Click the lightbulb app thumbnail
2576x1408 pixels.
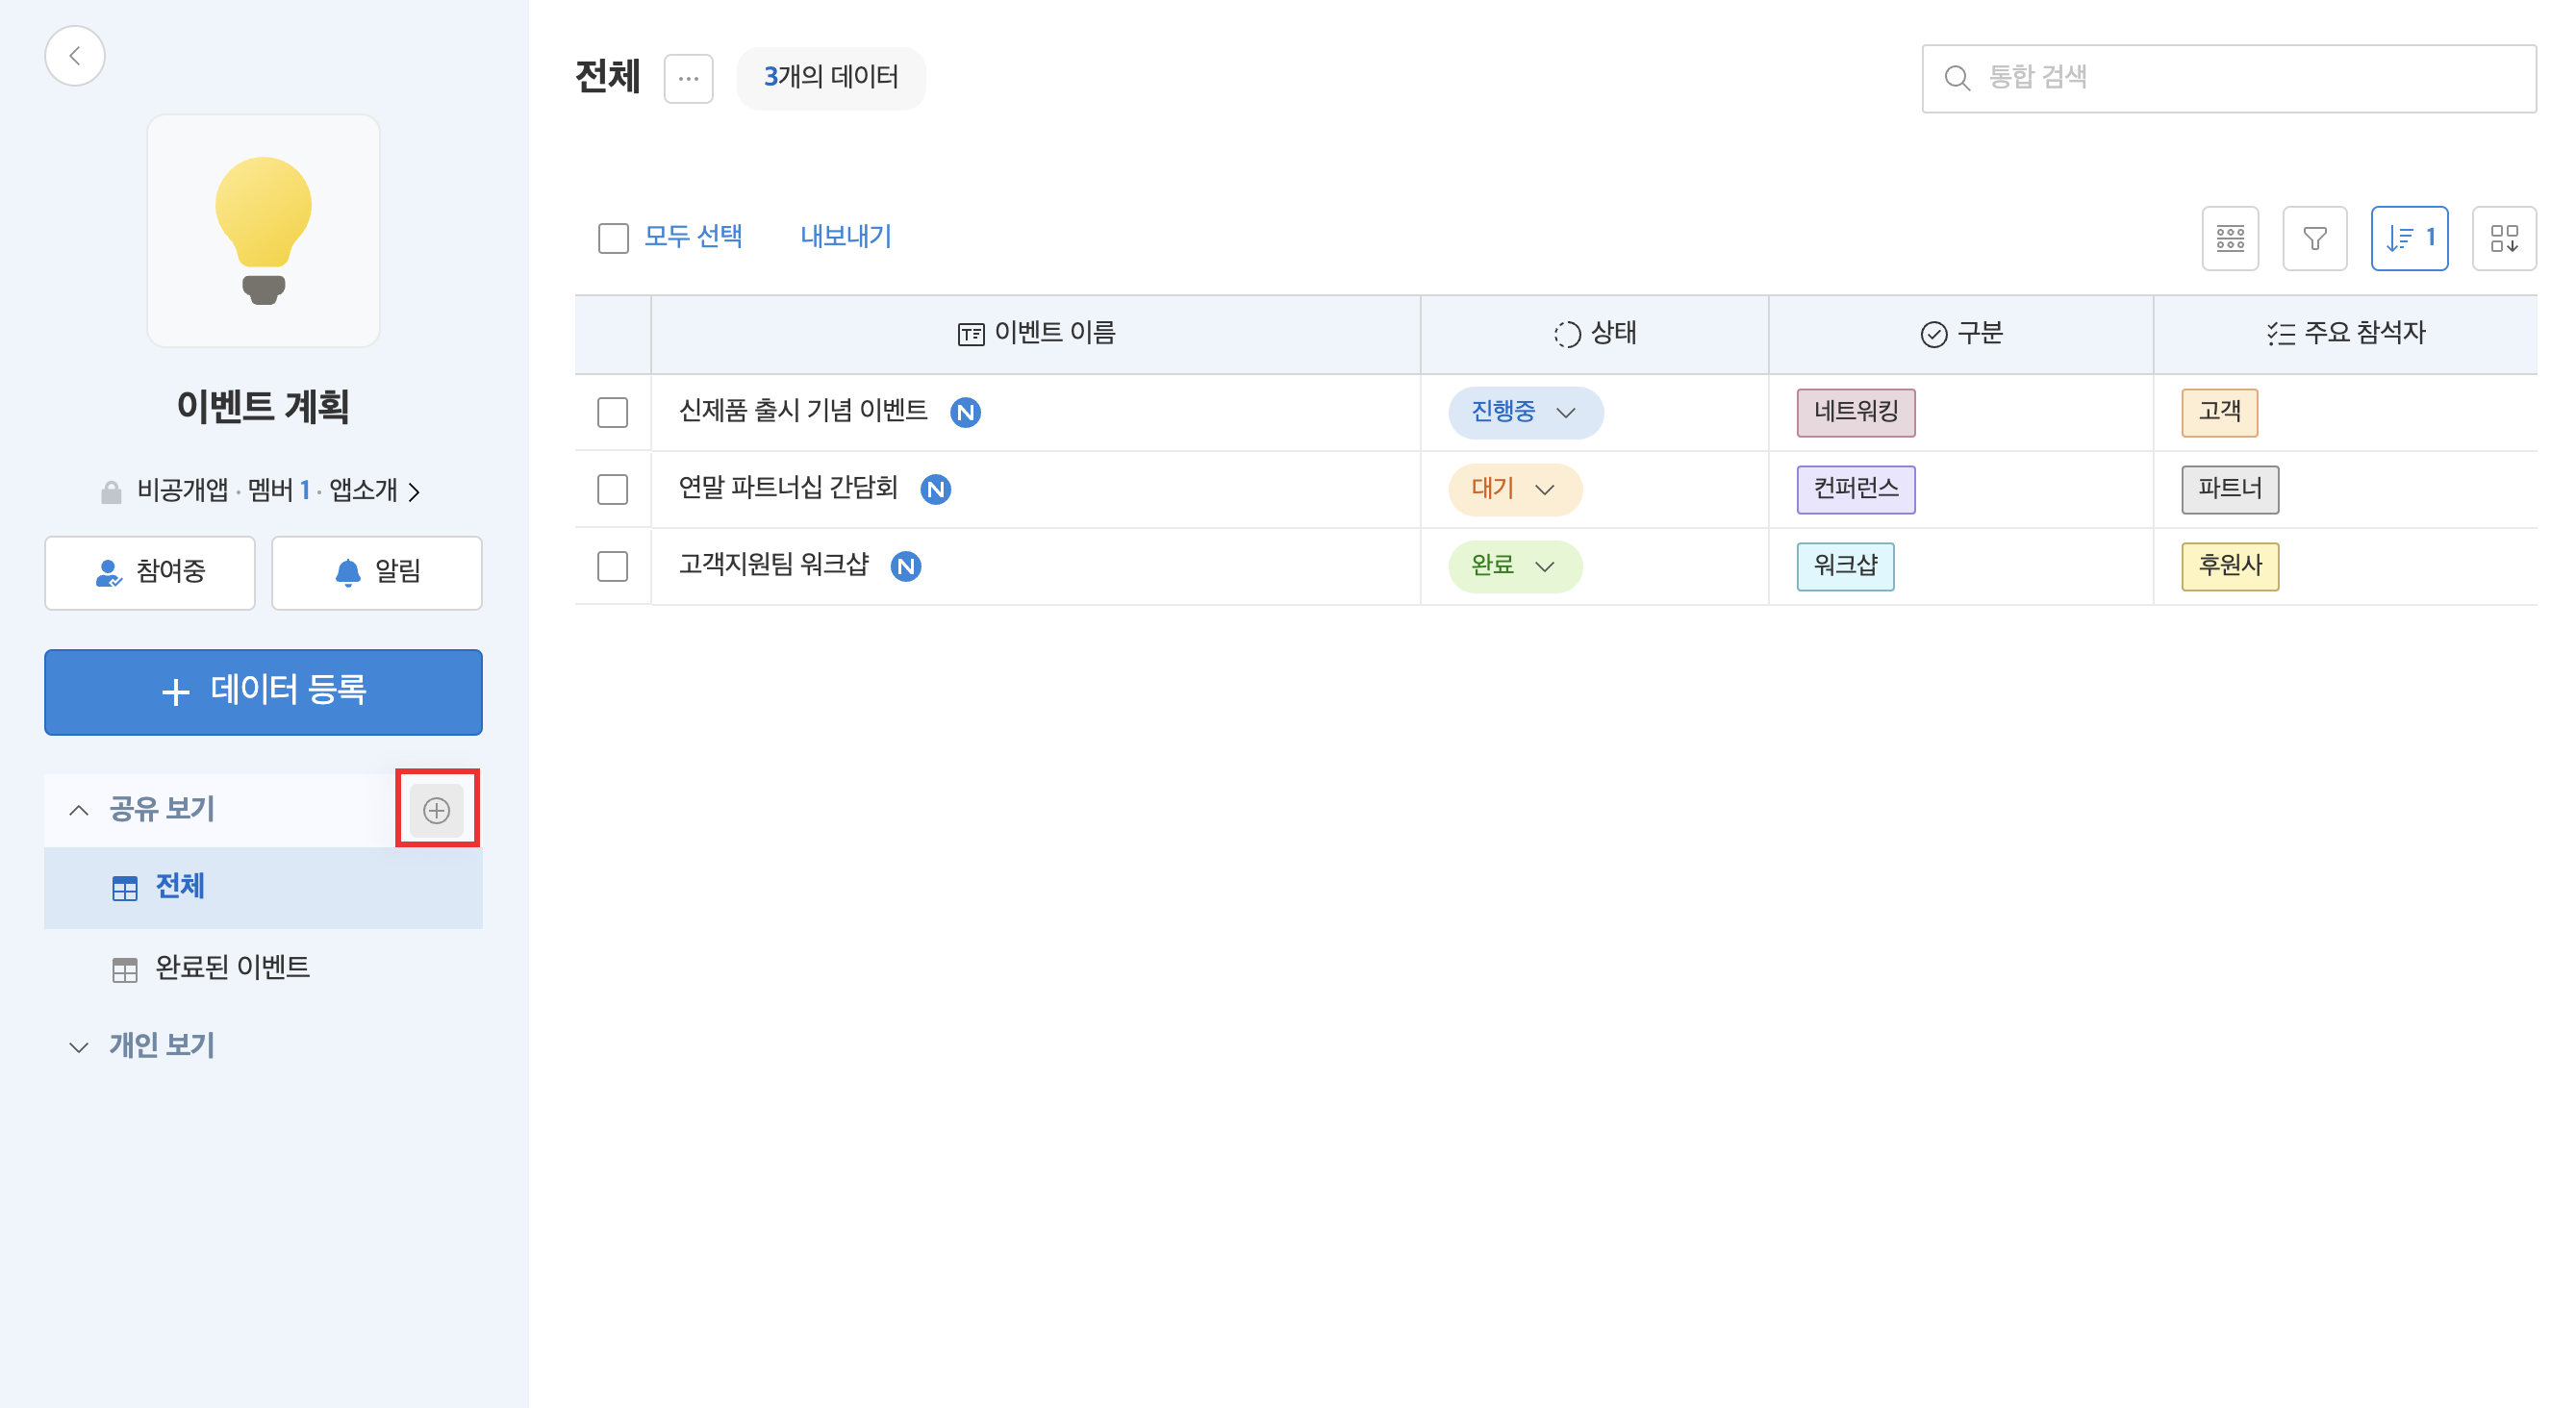tap(263, 231)
